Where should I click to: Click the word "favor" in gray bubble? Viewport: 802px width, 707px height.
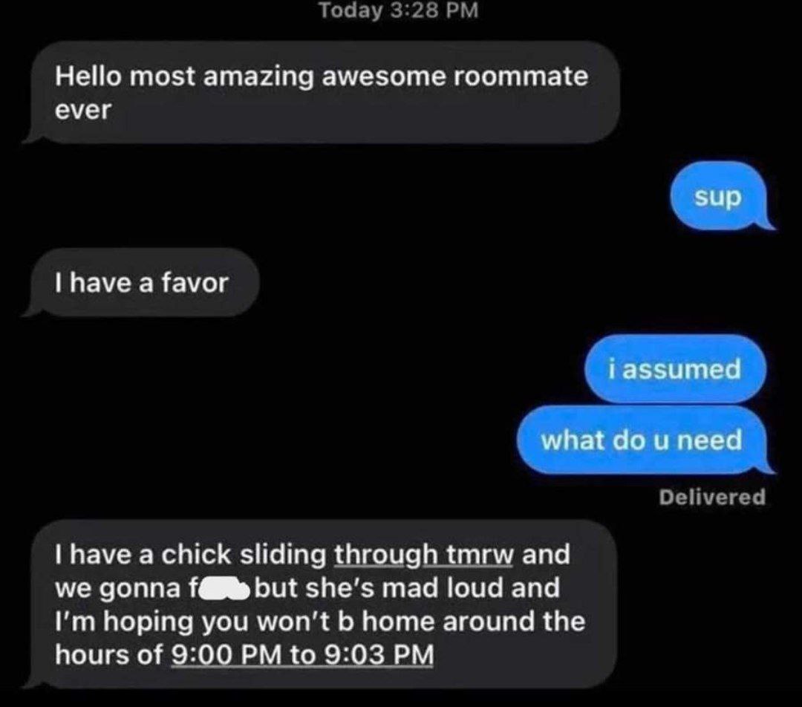(x=195, y=283)
